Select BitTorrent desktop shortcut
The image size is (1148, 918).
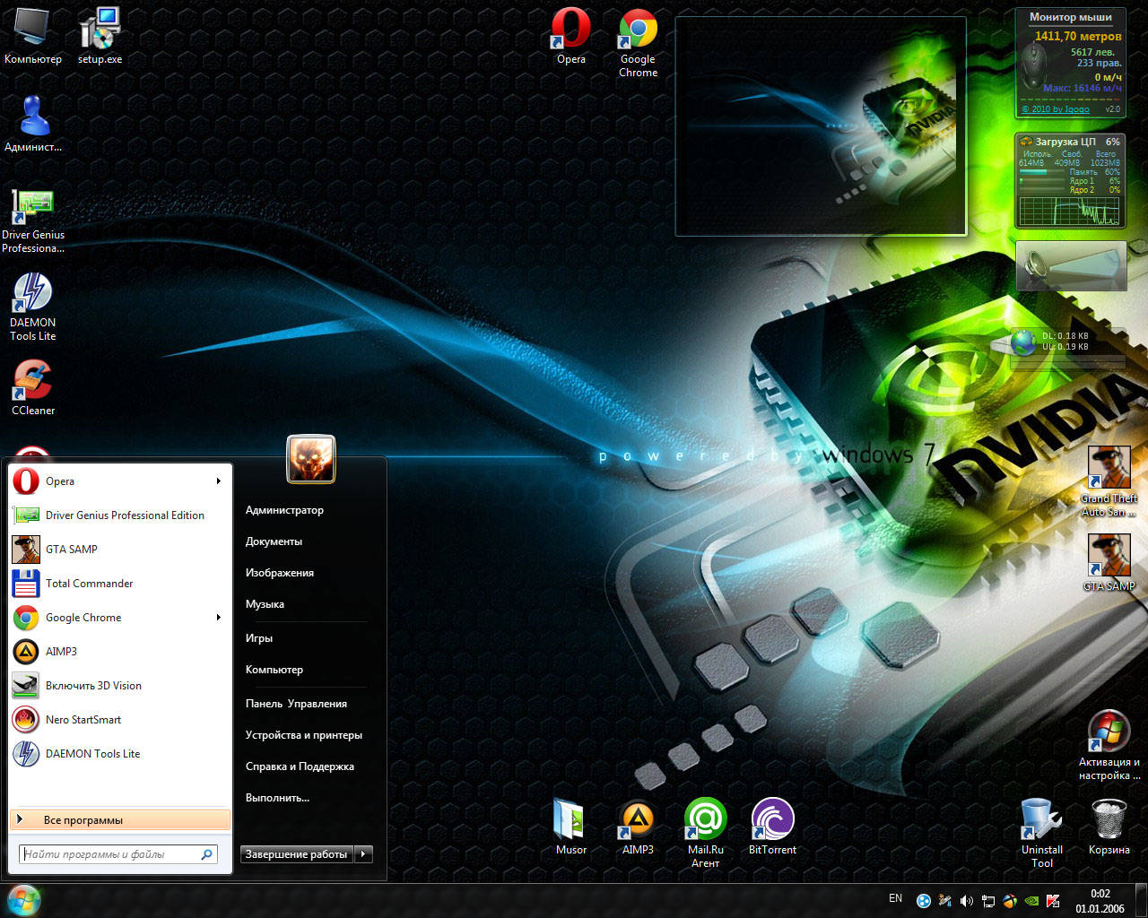772,827
